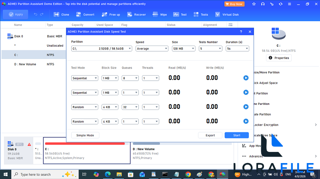
Task: Click the taskbar search box
Action: (45, 174)
